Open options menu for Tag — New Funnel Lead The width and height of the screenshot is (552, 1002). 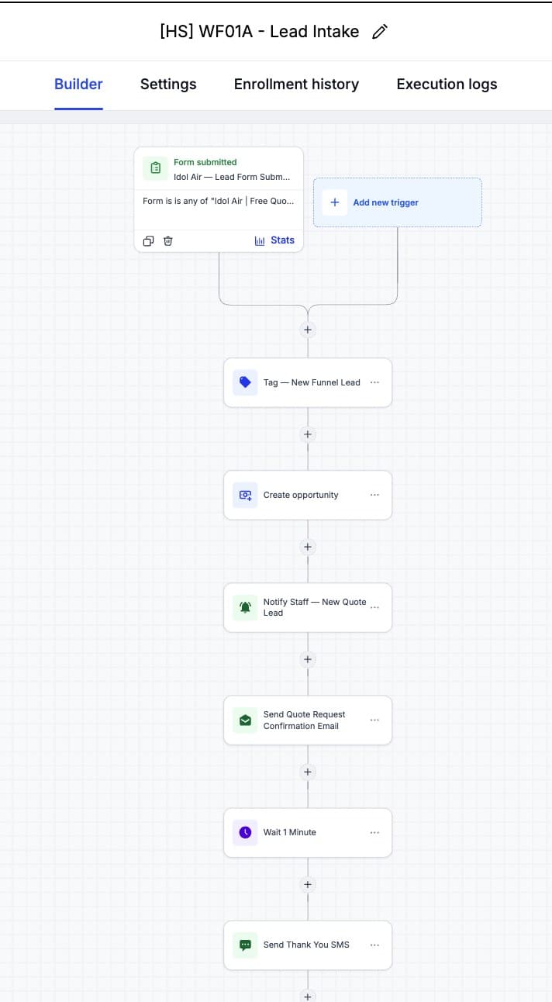click(x=375, y=382)
